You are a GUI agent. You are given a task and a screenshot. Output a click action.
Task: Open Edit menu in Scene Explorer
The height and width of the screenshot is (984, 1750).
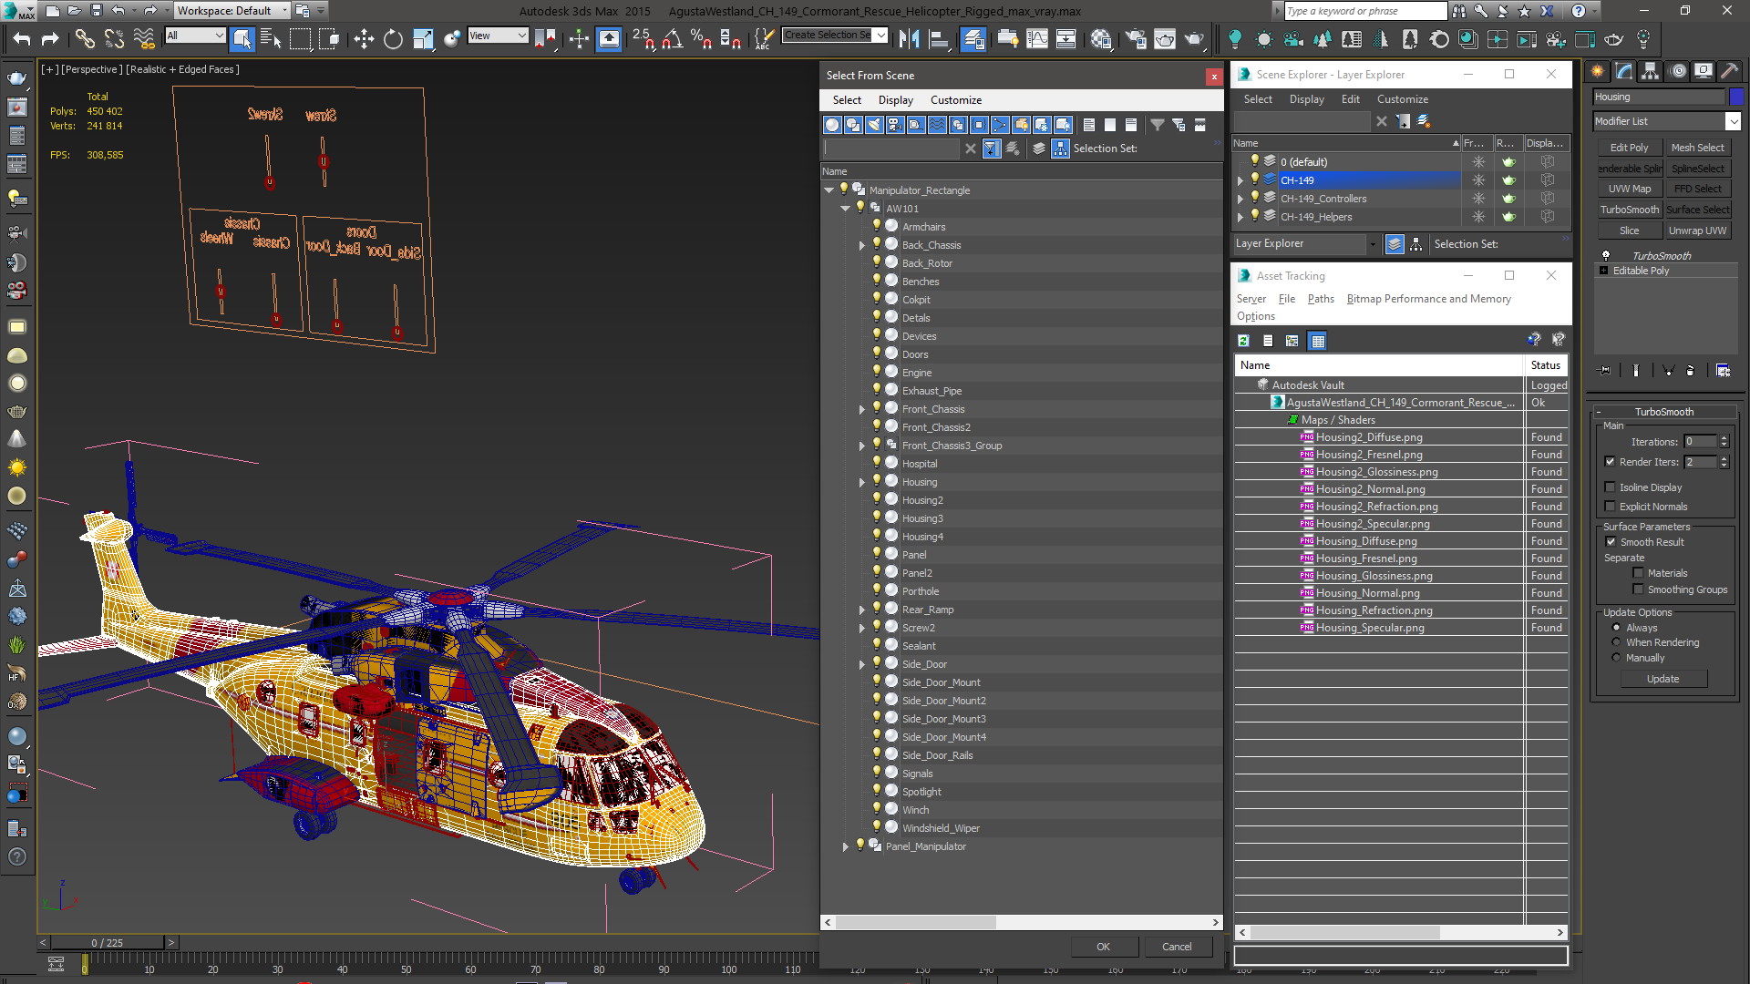[1350, 99]
